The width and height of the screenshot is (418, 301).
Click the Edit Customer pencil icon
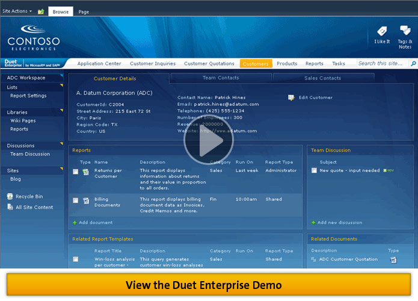point(291,98)
